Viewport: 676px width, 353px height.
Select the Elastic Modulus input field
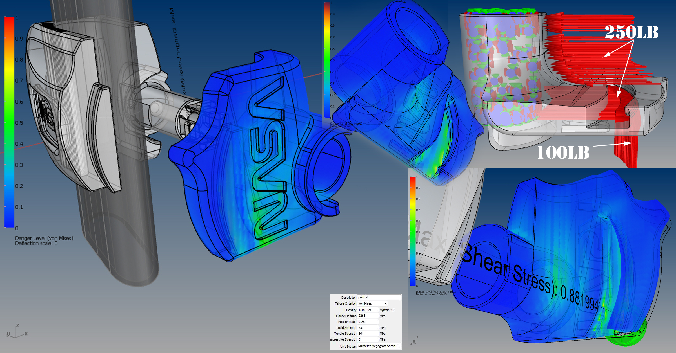pos(368,316)
